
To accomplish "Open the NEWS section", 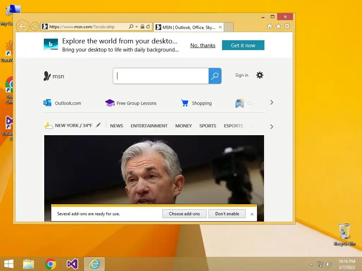I will 117,126.
